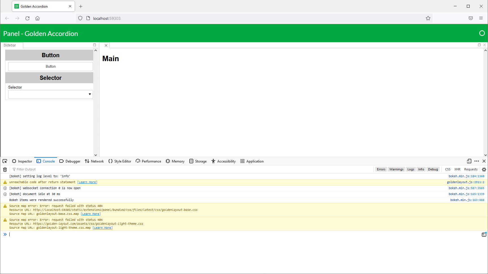Go forward to the next page
The width and height of the screenshot is (488, 274).
tap(17, 18)
